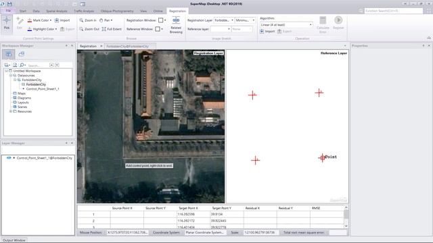Click the Highlight Color icon
This screenshot has height=243, width=433.
point(30,29)
